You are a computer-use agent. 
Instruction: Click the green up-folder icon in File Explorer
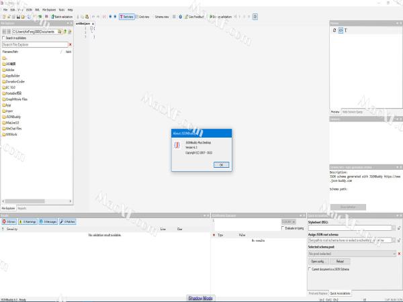point(64,32)
